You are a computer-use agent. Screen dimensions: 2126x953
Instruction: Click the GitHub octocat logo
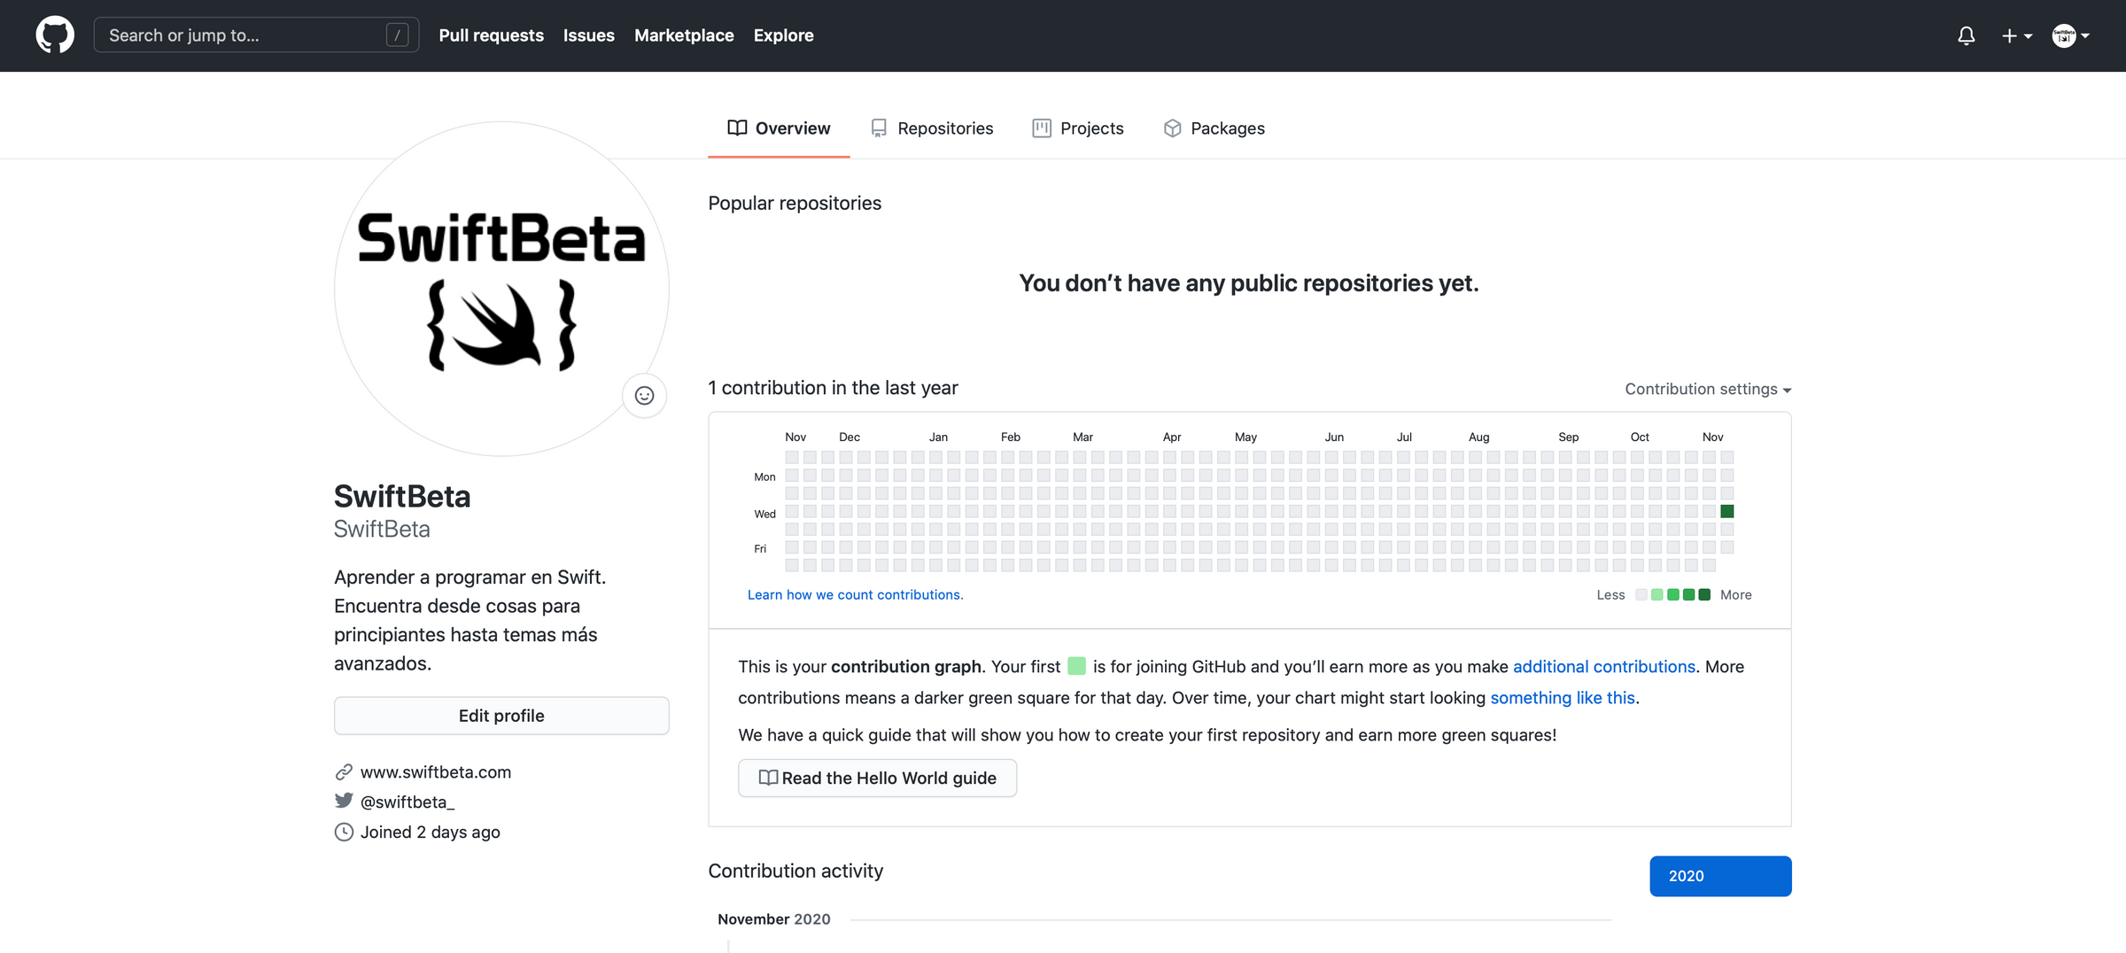54,35
